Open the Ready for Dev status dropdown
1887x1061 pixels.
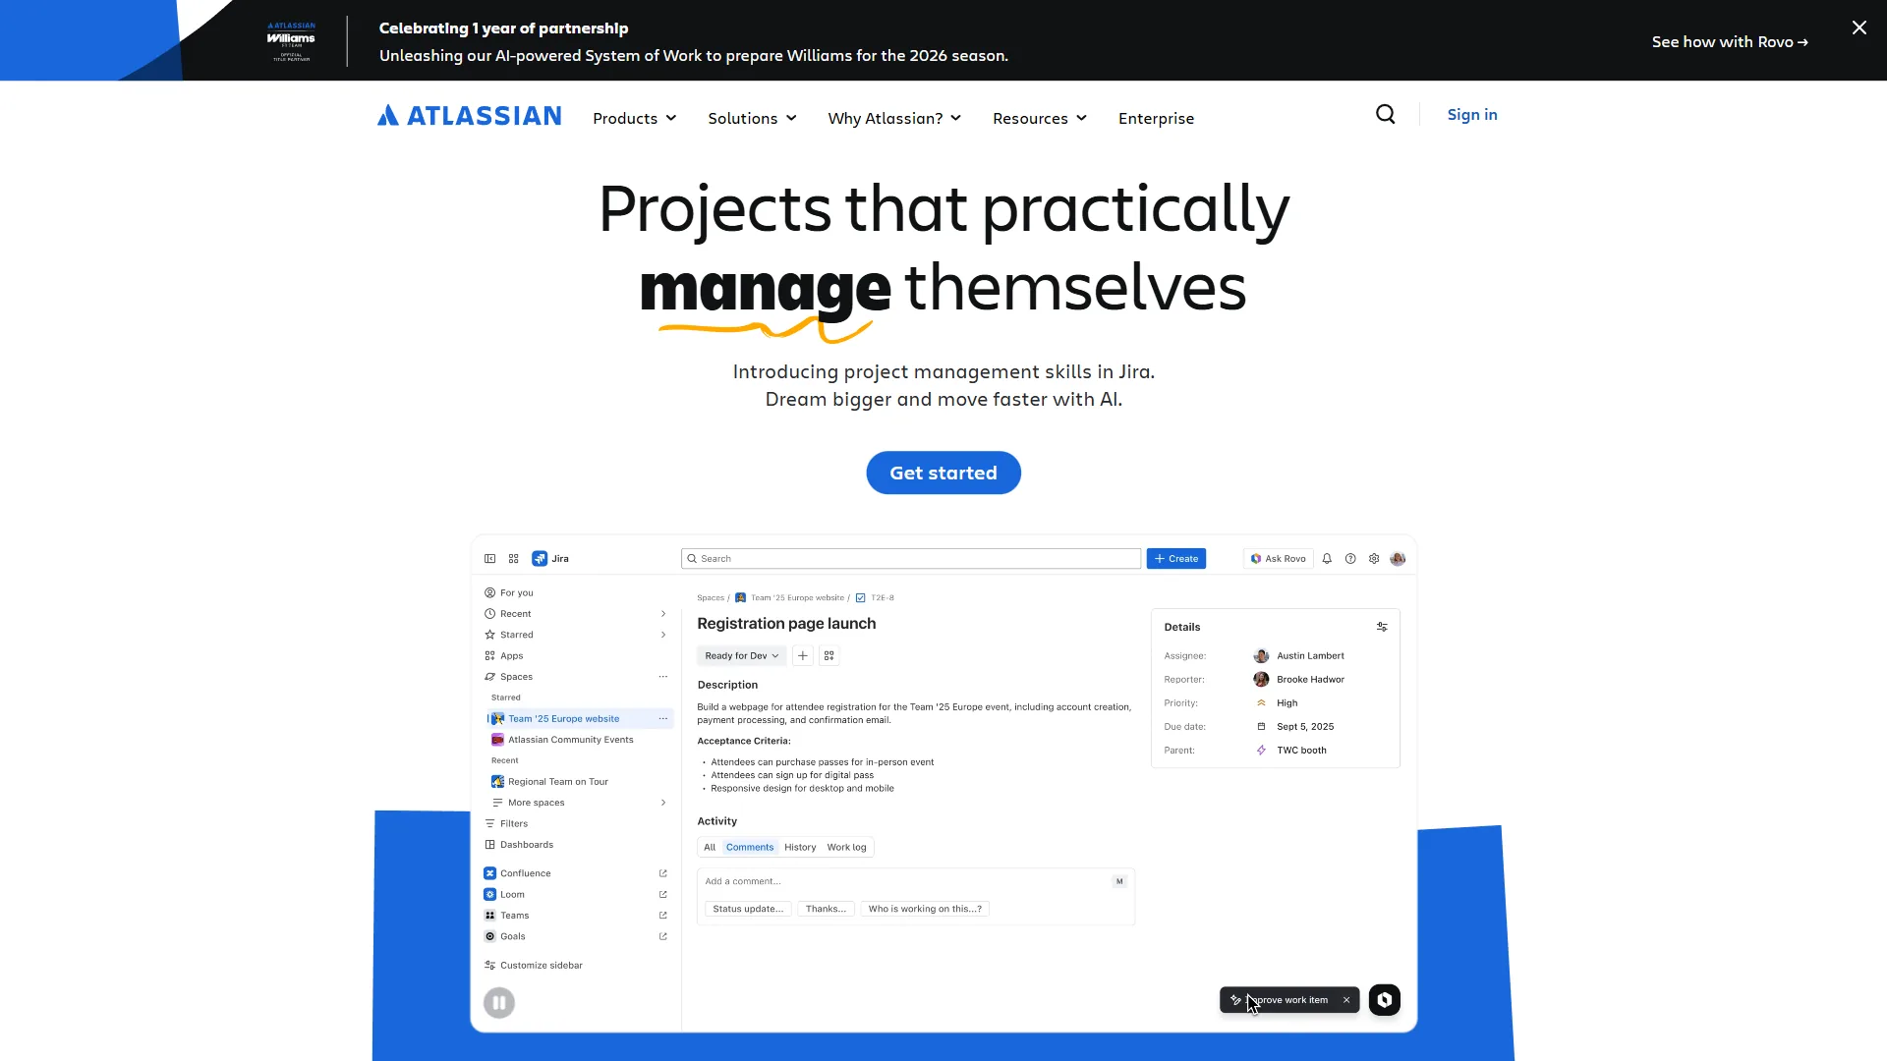coord(742,656)
